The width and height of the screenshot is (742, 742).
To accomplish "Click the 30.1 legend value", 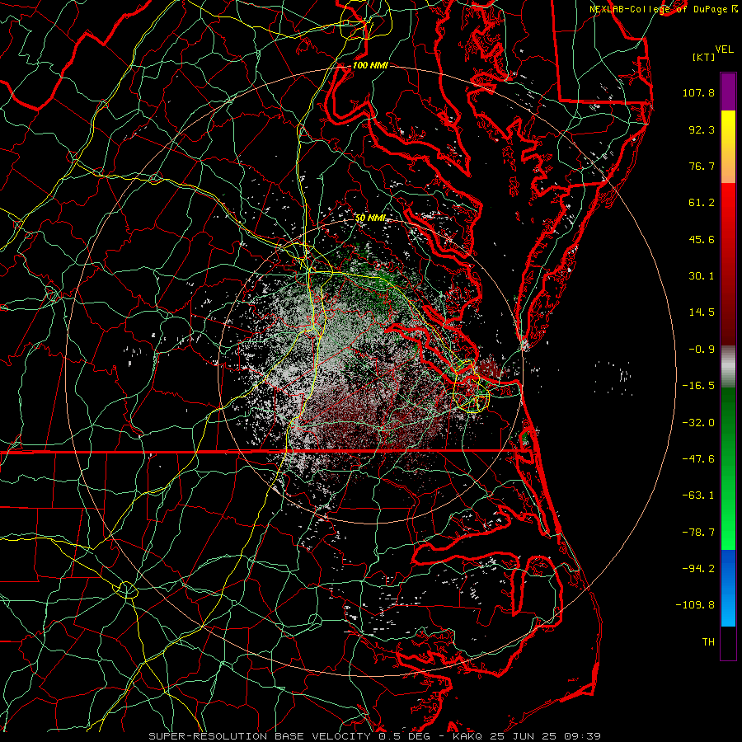I will coord(702,276).
